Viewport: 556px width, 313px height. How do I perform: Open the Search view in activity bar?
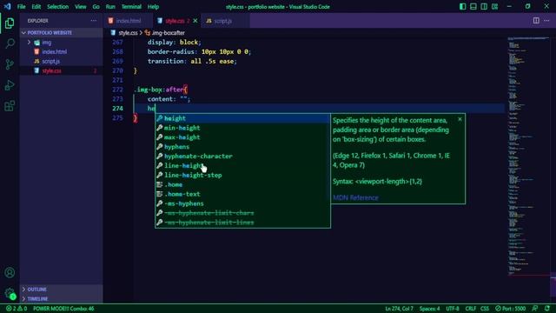(x=10, y=43)
